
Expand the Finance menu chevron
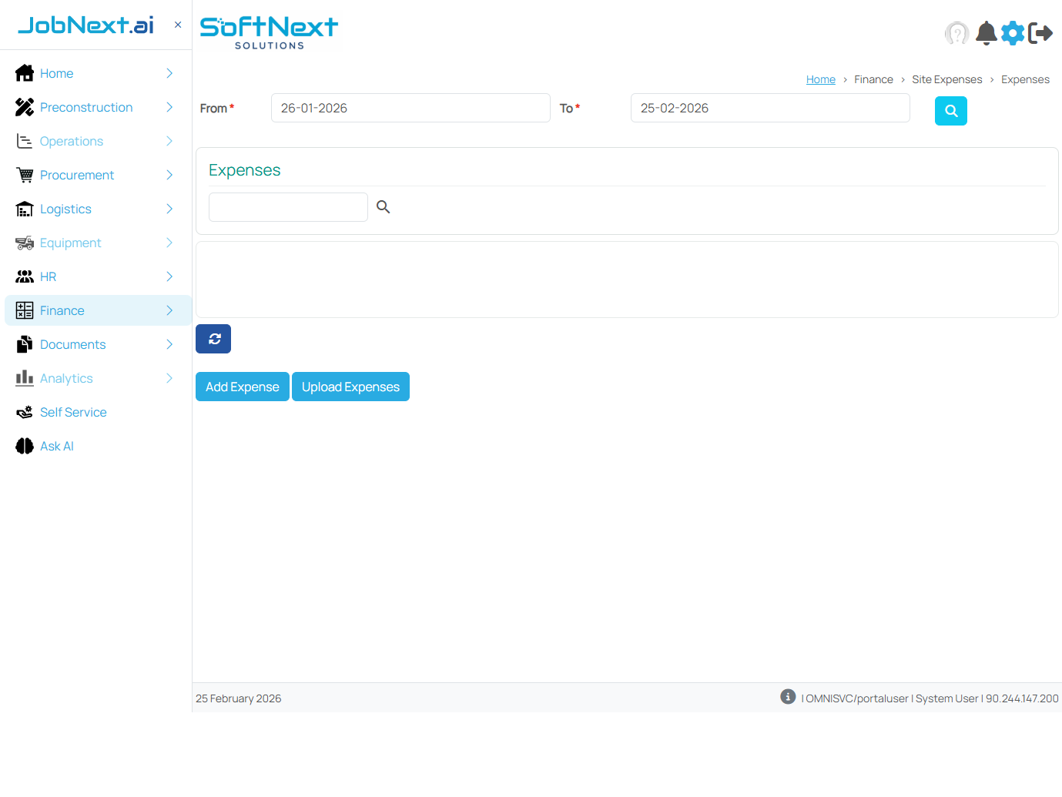(169, 310)
